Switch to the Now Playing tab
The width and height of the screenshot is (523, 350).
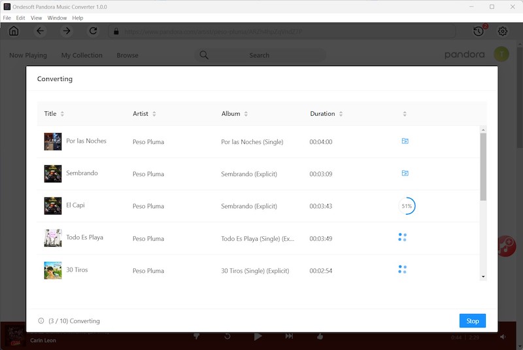(x=28, y=56)
